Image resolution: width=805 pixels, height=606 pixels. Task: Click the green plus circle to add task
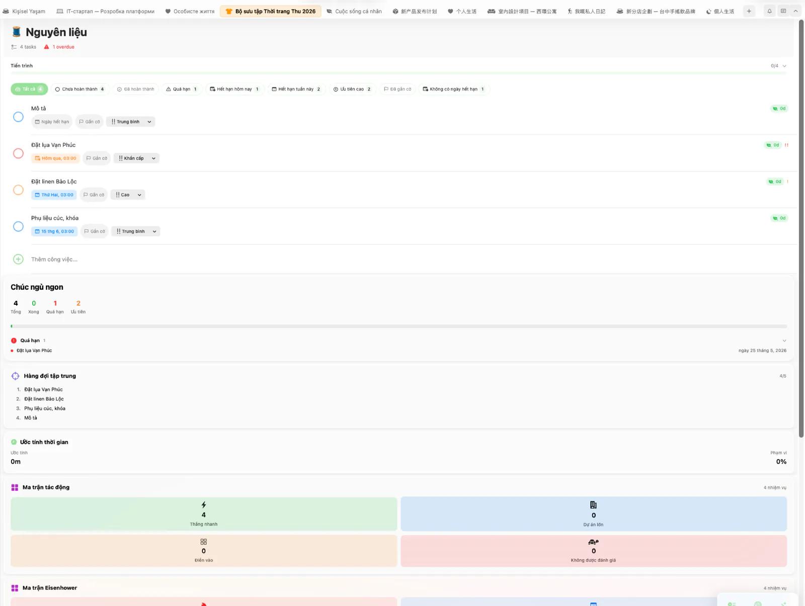18,259
